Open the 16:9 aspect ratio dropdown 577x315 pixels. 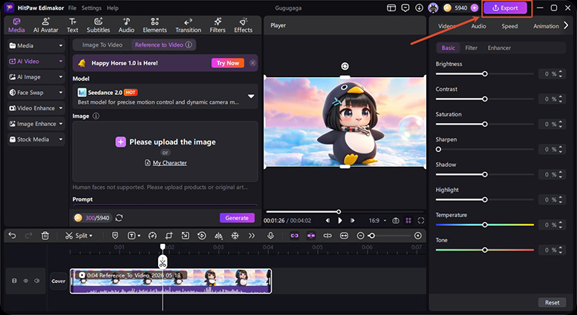click(x=377, y=221)
